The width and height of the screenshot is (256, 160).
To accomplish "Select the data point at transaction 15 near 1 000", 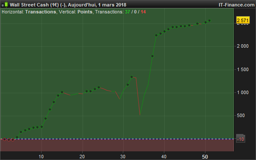I will pos(62,92).
